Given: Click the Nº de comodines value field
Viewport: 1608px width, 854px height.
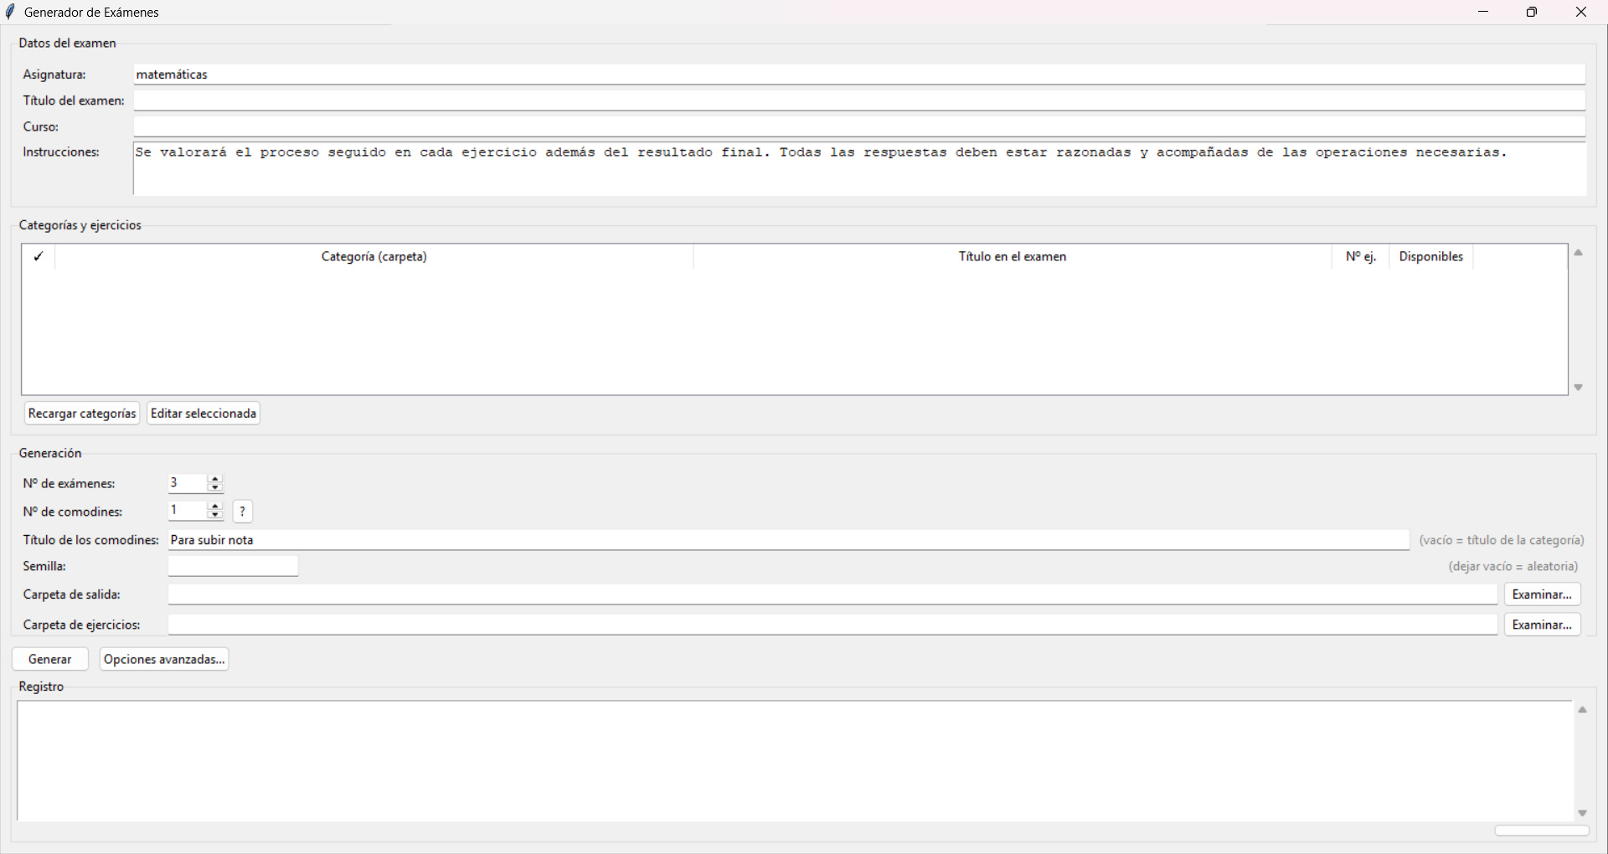Looking at the screenshot, I should pyautogui.click(x=188, y=511).
